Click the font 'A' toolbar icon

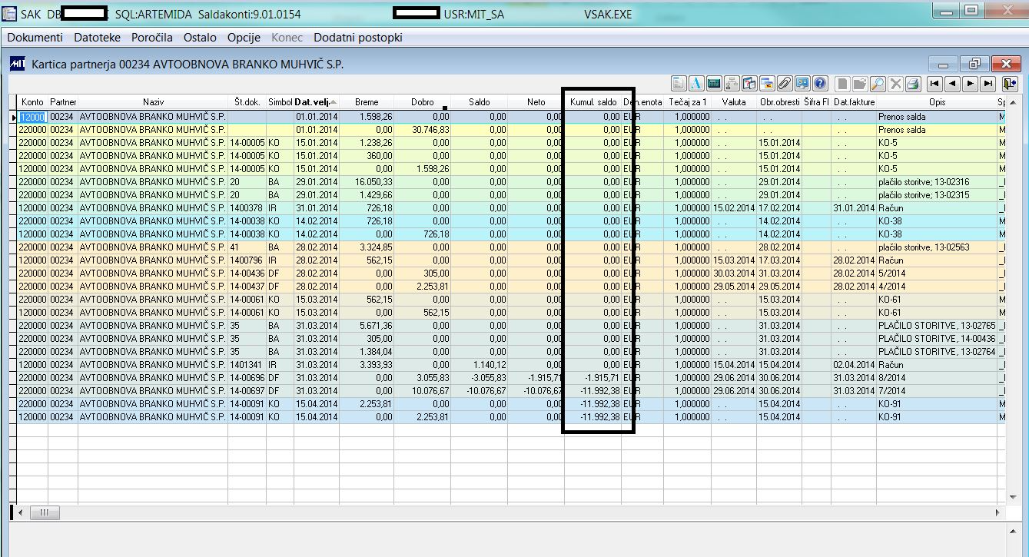[x=696, y=84]
